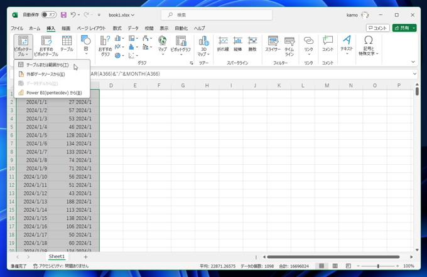Switch to page break preview icon
The image size is (427, 277).
(x=349, y=266)
